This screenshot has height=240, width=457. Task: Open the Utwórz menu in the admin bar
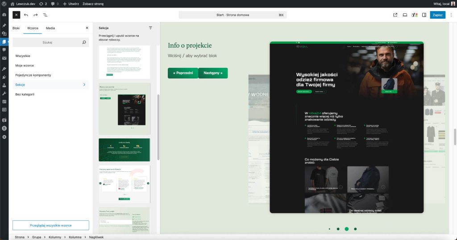click(x=71, y=4)
